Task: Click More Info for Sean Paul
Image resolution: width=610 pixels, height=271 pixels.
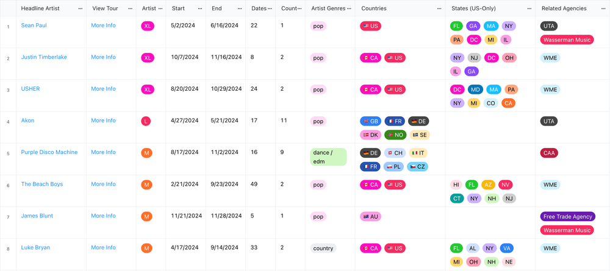Action: (x=104, y=25)
